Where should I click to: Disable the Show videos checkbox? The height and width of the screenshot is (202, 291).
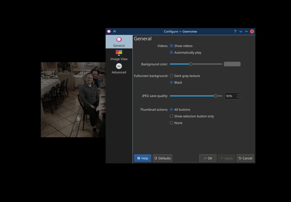pyautogui.click(x=171, y=46)
